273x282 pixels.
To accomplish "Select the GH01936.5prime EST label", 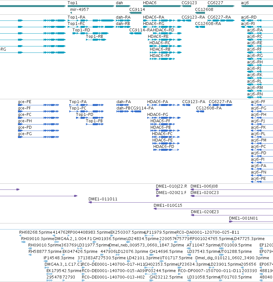I will pyautogui.click(x=109, y=239).
